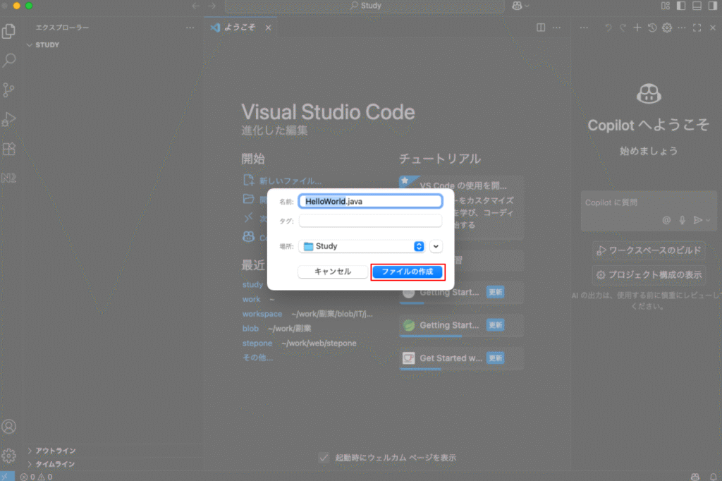Click the Copilot status icon in status bar

(695, 477)
